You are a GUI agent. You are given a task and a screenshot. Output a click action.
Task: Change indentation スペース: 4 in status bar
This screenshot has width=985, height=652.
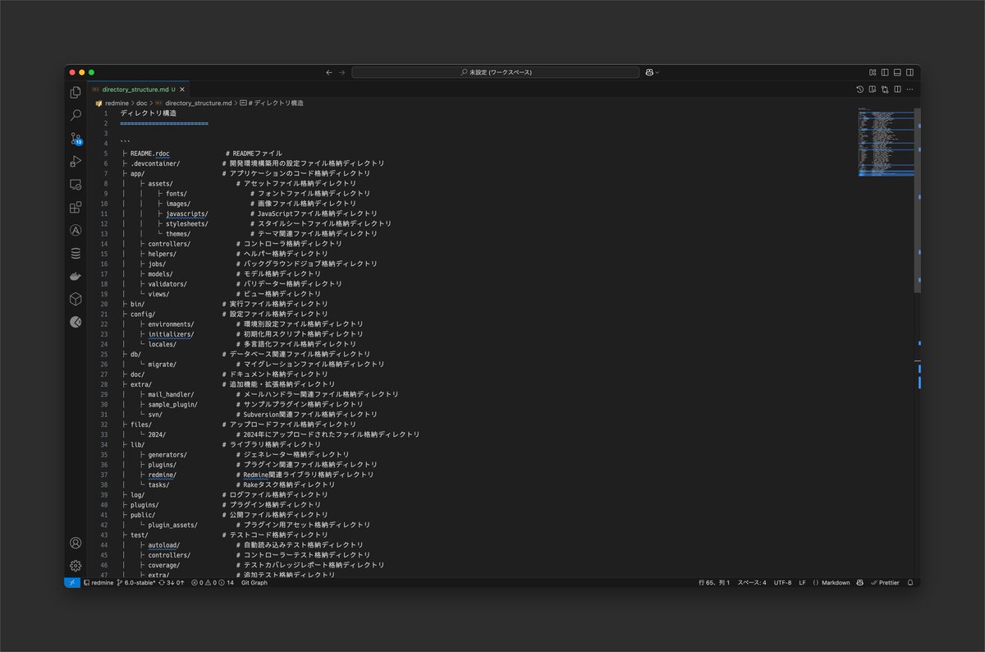point(751,582)
